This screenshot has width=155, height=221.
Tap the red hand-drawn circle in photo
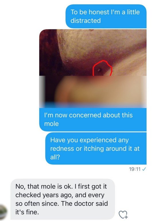coord(102,68)
